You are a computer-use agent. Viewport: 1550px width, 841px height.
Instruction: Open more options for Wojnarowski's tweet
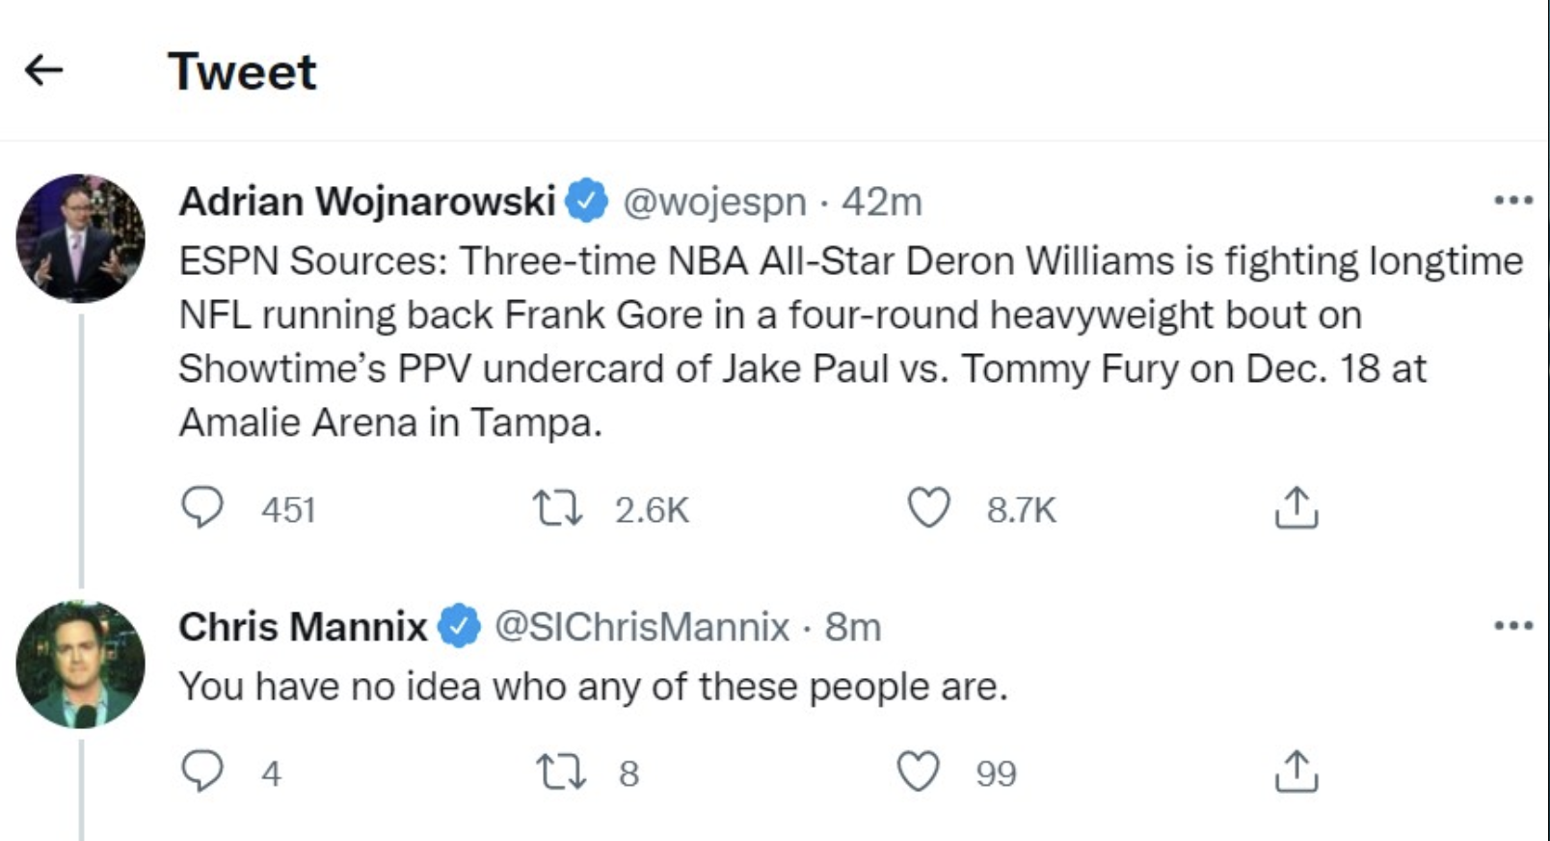(x=1512, y=201)
